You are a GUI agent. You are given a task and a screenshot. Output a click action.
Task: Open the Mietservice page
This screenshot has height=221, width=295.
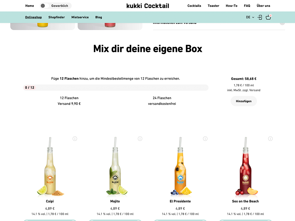80,17
